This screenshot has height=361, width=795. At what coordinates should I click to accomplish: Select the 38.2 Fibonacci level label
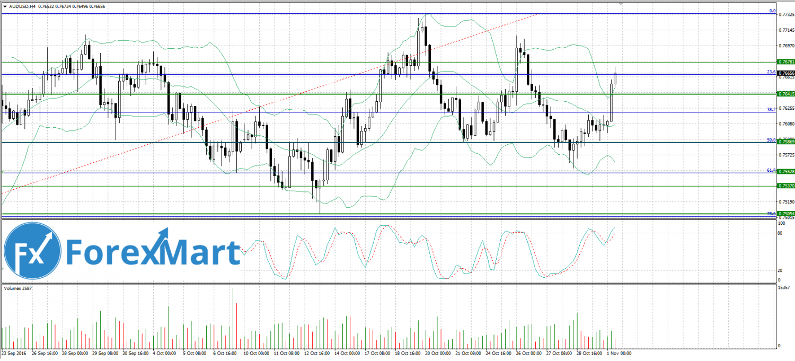point(771,109)
